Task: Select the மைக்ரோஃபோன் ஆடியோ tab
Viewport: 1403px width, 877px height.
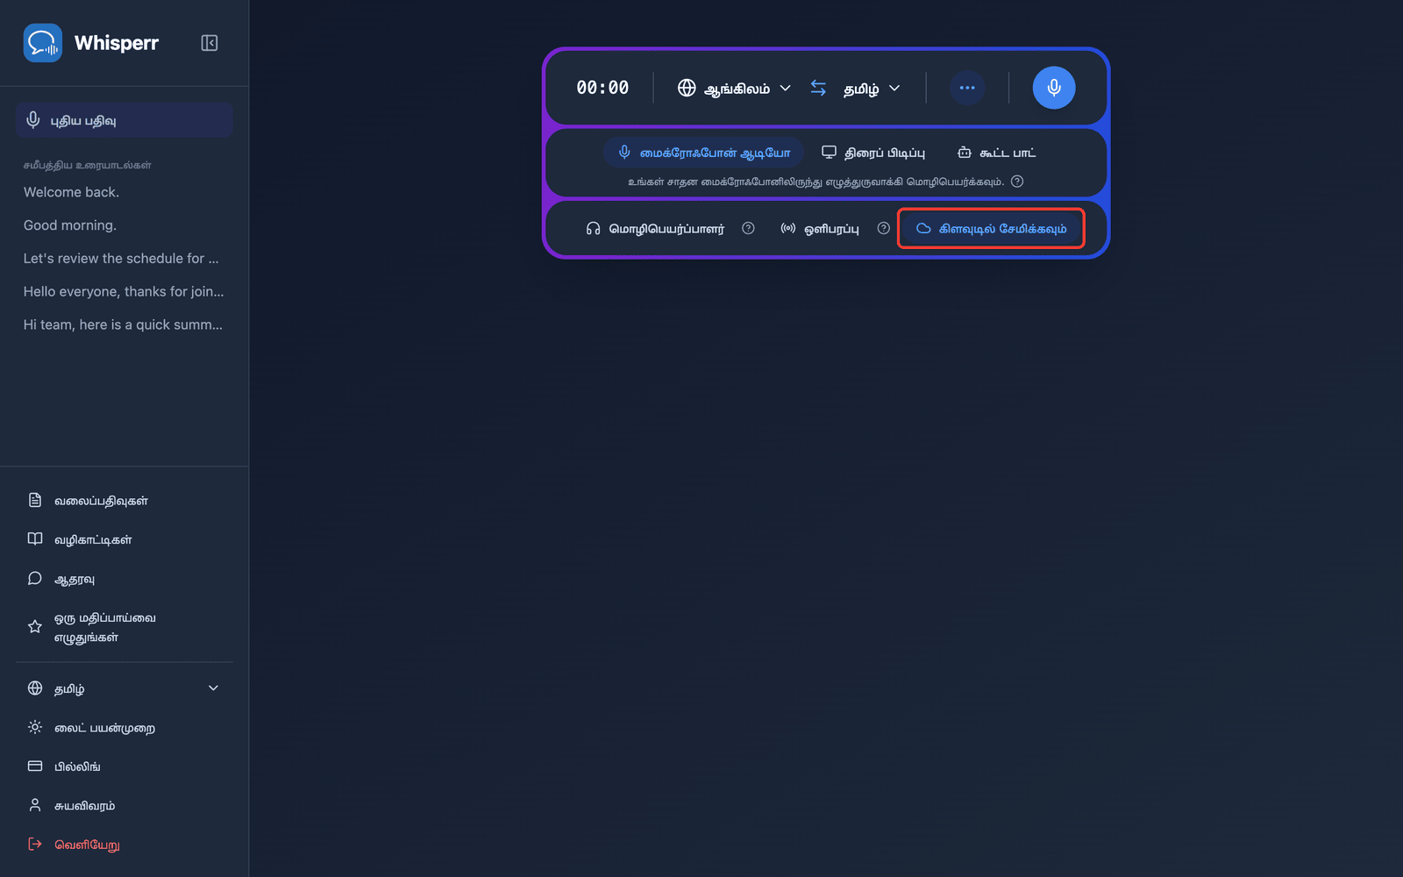Action: (x=704, y=153)
